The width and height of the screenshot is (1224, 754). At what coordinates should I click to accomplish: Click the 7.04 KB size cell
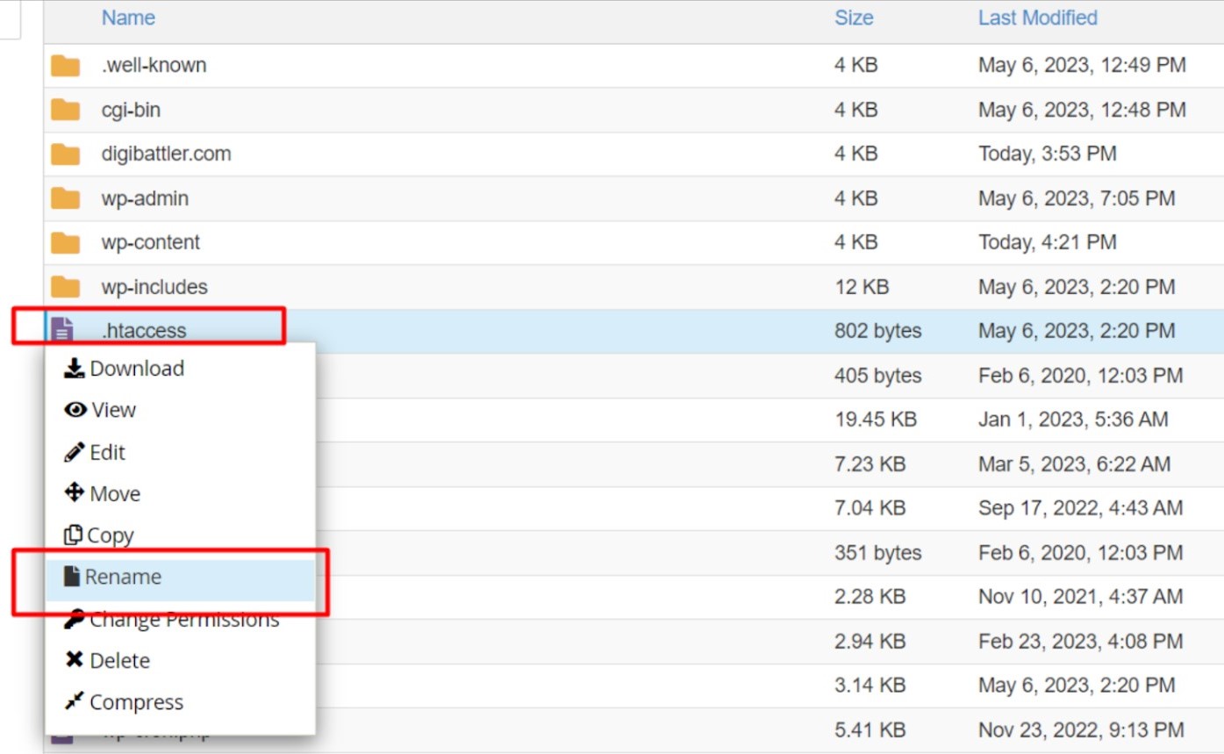[x=870, y=508]
